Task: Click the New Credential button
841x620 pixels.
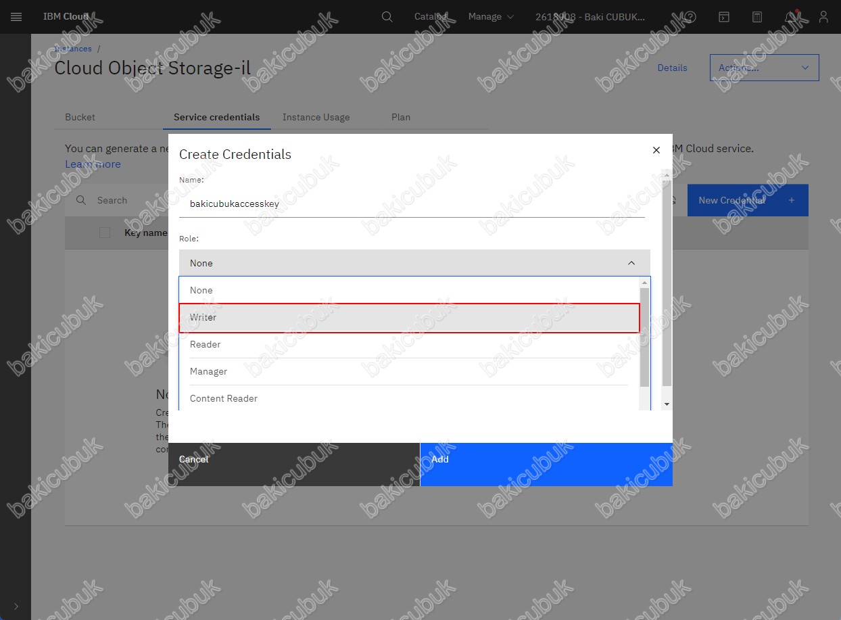Action: point(748,200)
